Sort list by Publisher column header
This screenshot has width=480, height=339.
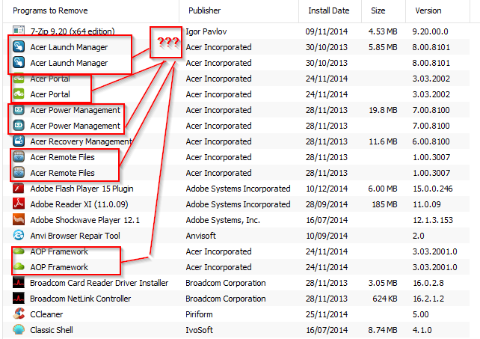point(204,10)
